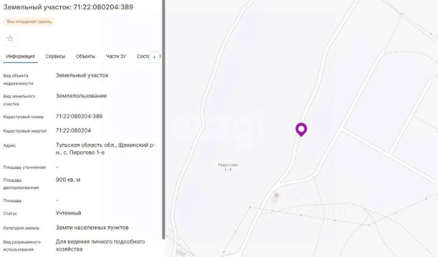Click the panel vertical scrollbar
438x257 pixels.
click(x=164, y=119)
